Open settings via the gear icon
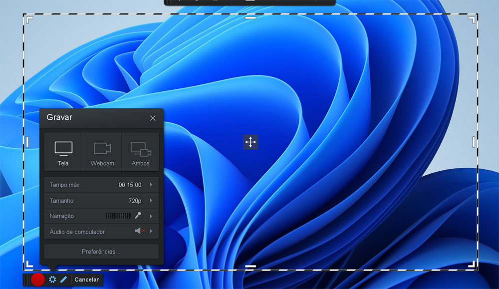499x289 pixels. (x=52, y=280)
